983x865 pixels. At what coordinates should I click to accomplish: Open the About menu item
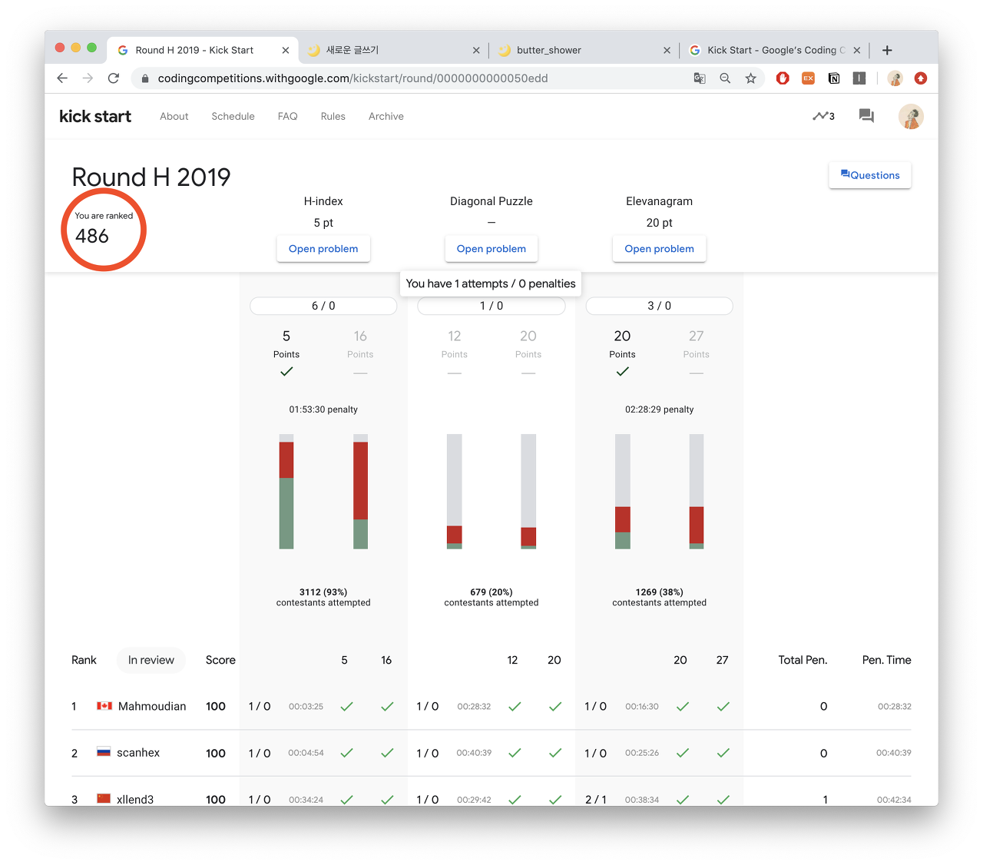tap(174, 116)
